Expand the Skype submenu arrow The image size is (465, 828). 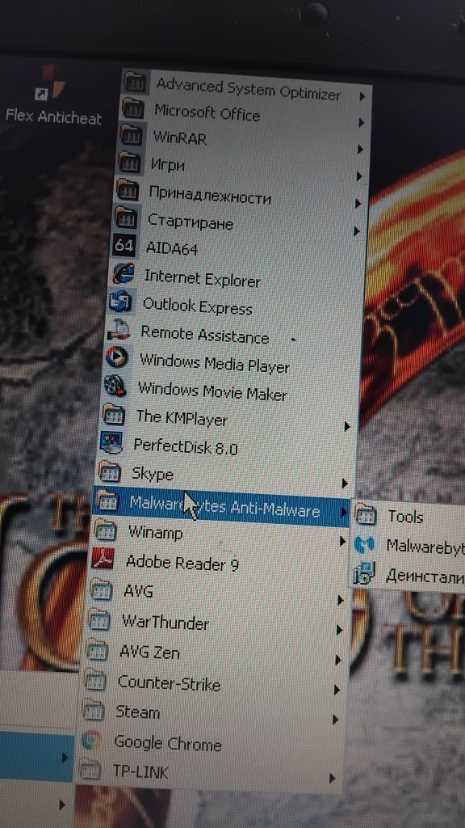[345, 483]
